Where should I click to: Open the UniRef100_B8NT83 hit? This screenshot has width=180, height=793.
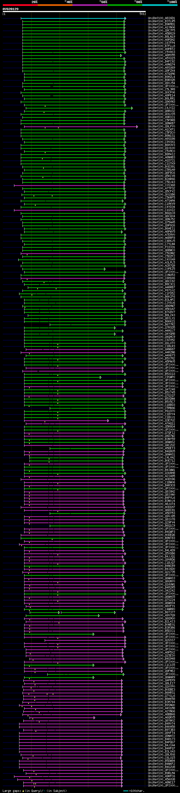point(161,538)
